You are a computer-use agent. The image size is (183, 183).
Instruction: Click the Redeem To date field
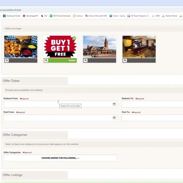click(152, 104)
